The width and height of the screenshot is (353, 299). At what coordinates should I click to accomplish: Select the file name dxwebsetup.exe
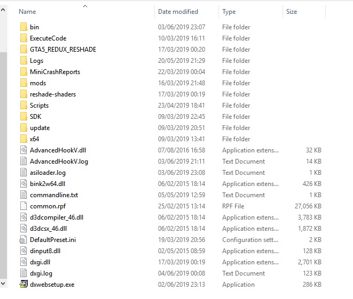click(x=52, y=285)
